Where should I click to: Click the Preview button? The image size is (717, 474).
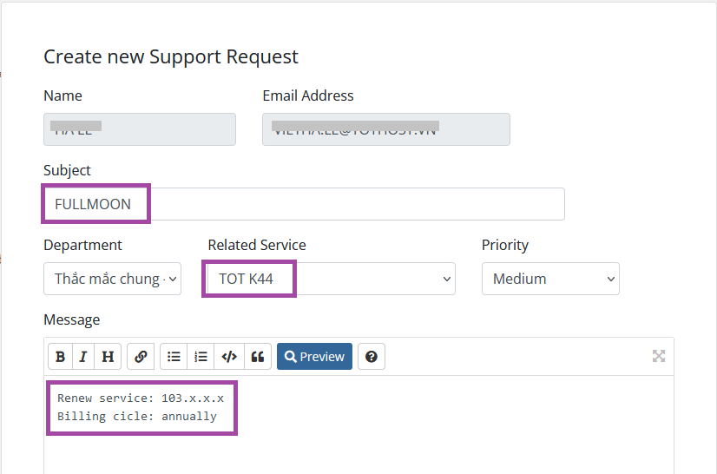tap(314, 357)
